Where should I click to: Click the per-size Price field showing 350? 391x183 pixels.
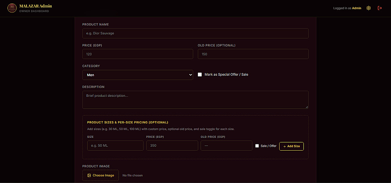[172, 146]
